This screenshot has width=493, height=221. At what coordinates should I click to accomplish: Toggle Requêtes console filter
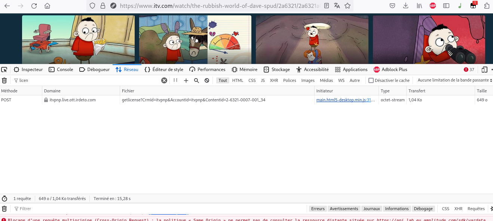pos(476,209)
